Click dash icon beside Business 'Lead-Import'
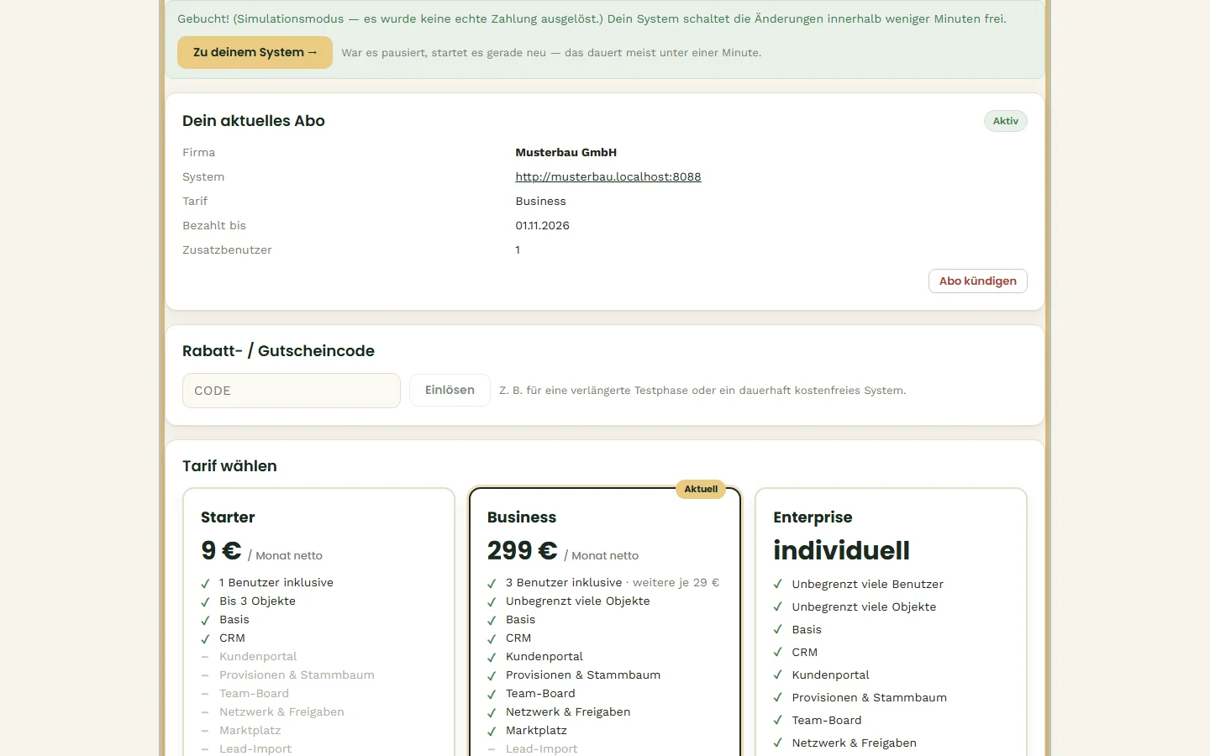Screen dimensions: 1210x756 click(492, 749)
